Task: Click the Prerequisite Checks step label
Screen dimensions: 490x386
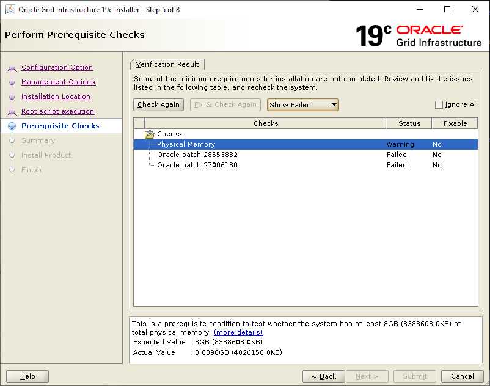Action: (60, 126)
